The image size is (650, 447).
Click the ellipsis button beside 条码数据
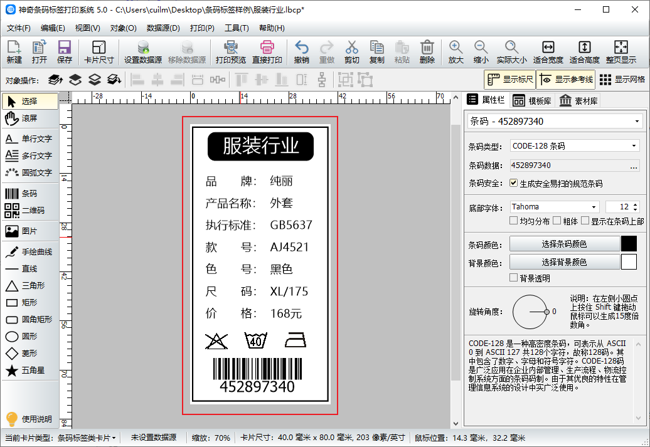(634, 166)
